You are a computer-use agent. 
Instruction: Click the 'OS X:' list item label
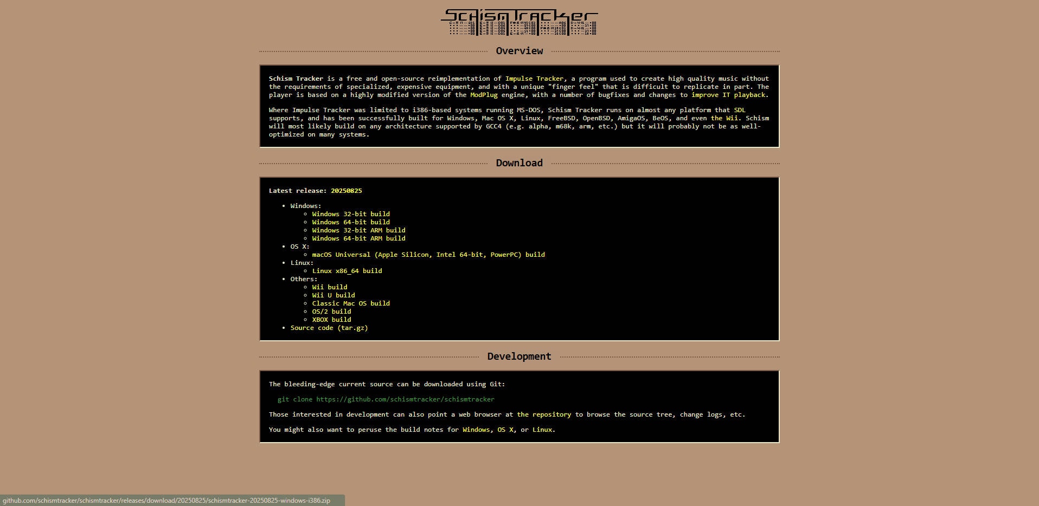tap(300, 246)
